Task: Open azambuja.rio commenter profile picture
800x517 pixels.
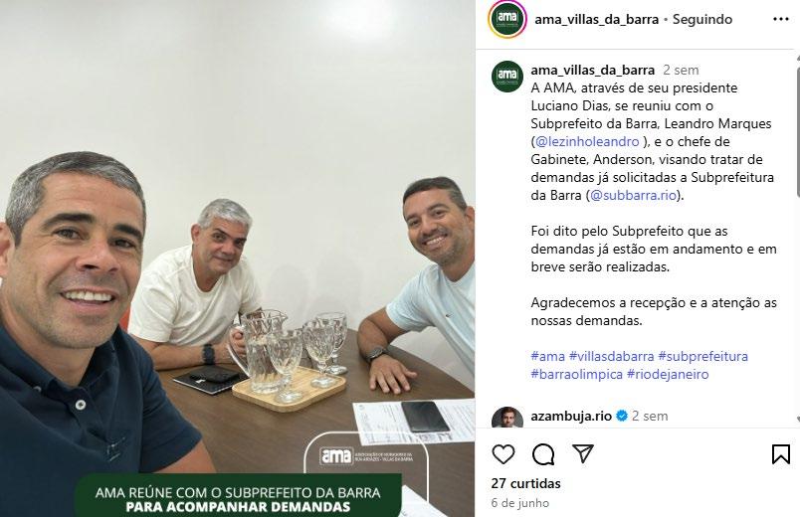Action: click(507, 418)
